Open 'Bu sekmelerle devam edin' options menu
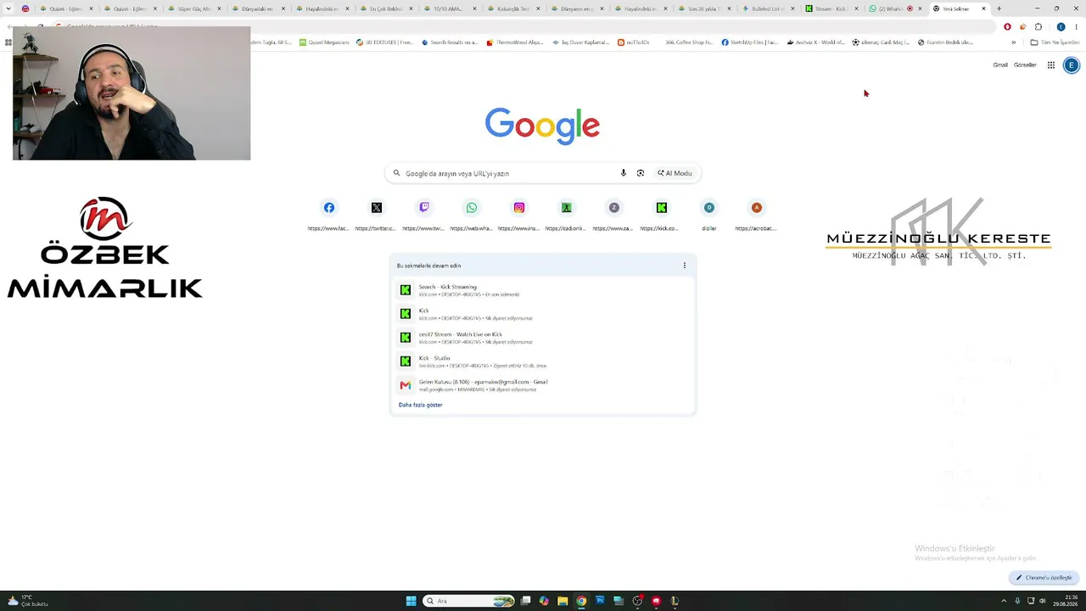Screen dimensions: 1086x611 click(x=685, y=266)
